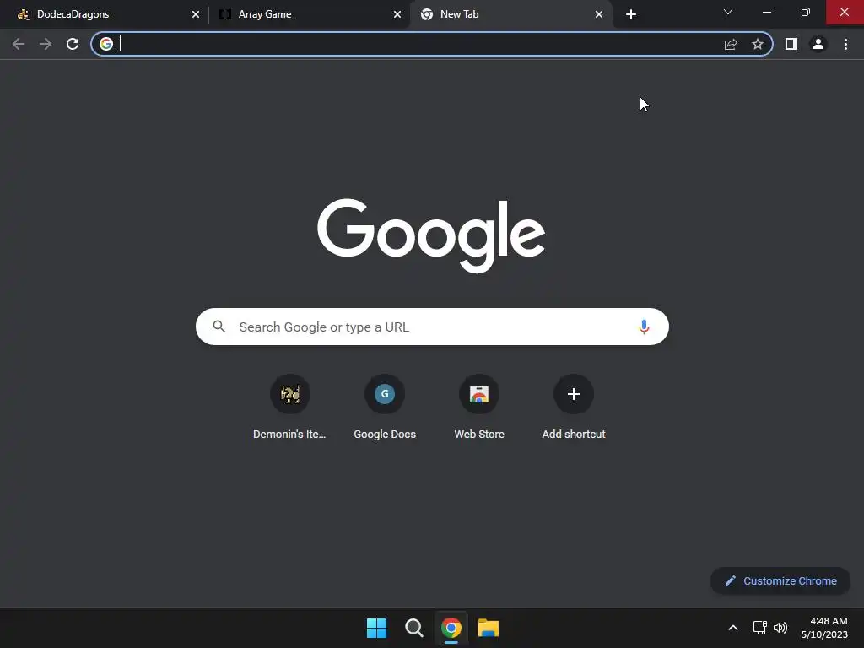Open the Google Docs shortcut
This screenshot has height=648, width=864.
pos(385,408)
